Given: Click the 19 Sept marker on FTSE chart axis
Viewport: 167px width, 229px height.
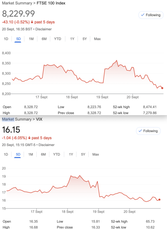Looking at the screenshot, I should (102, 97).
